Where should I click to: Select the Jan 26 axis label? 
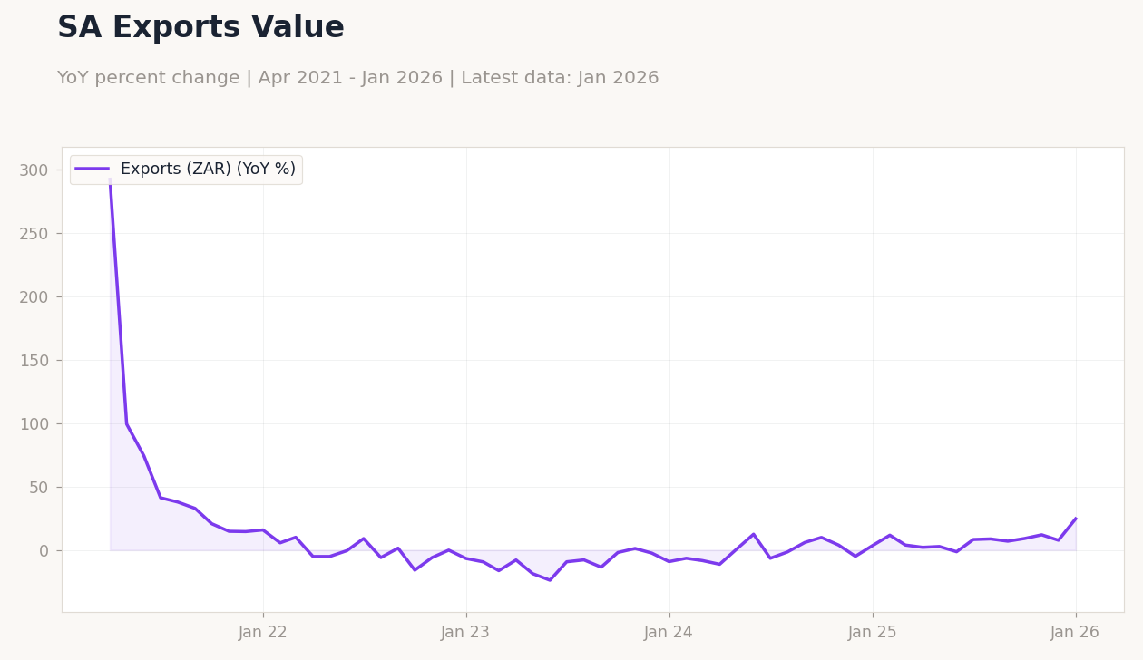pyautogui.click(x=1075, y=632)
